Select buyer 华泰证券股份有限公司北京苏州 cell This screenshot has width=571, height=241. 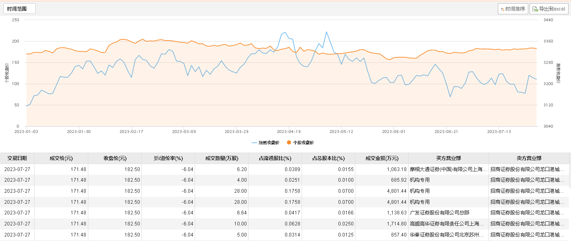449,235
